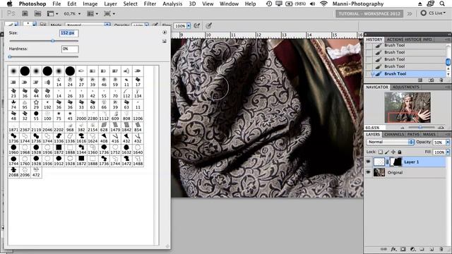Toggle lock position for layer
The height and width of the screenshot is (254, 452).
tap(393, 152)
